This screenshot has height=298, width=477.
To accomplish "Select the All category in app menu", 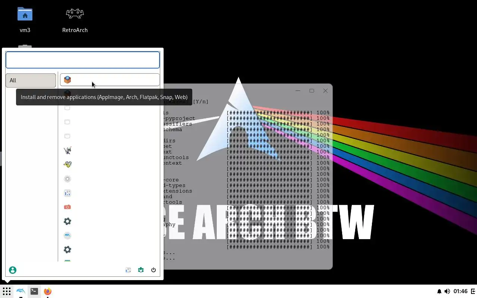I will pos(31,80).
